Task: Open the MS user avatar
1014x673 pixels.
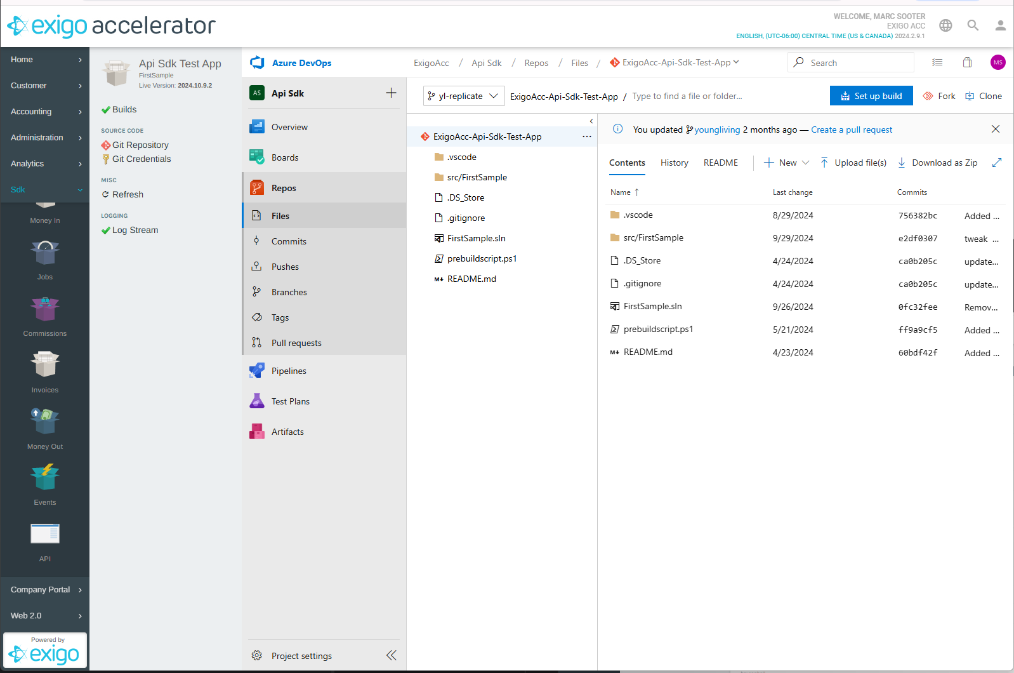Action: click(998, 62)
